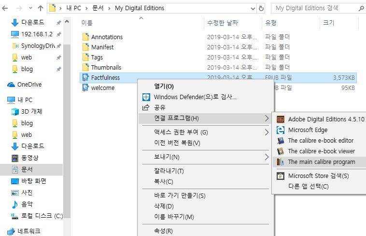Viewport: 366px width, 236px height.
Task: Click 이름 바꾸기(M) in context menu
Action: coord(174,217)
